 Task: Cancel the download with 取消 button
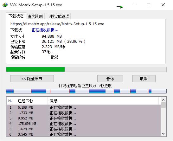144,79
